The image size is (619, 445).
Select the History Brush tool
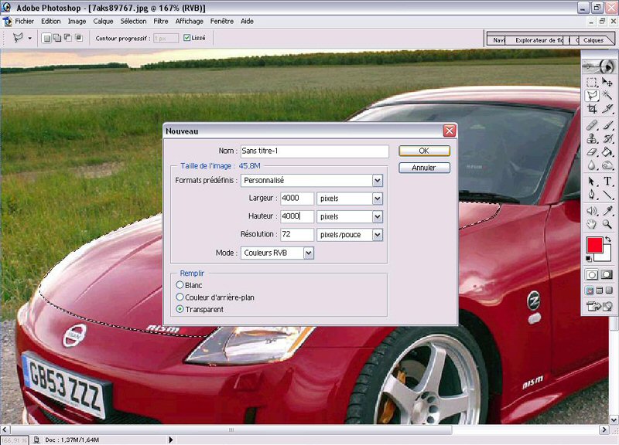[x=607, y=138]
